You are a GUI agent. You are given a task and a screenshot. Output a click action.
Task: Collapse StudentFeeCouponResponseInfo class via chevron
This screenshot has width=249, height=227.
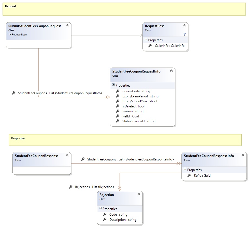click(243, 155)
